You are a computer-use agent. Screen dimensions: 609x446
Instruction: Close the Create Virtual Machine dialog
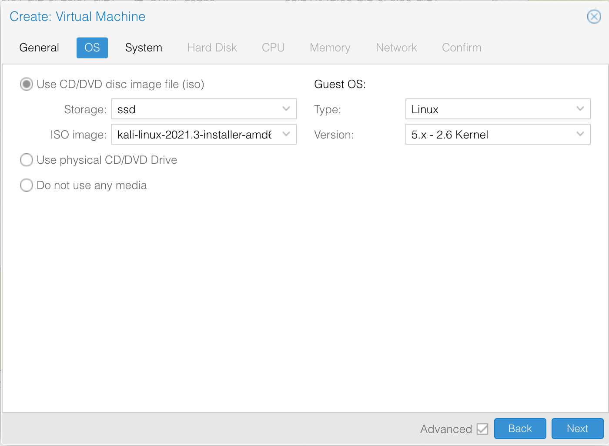[x=594, y=17]
